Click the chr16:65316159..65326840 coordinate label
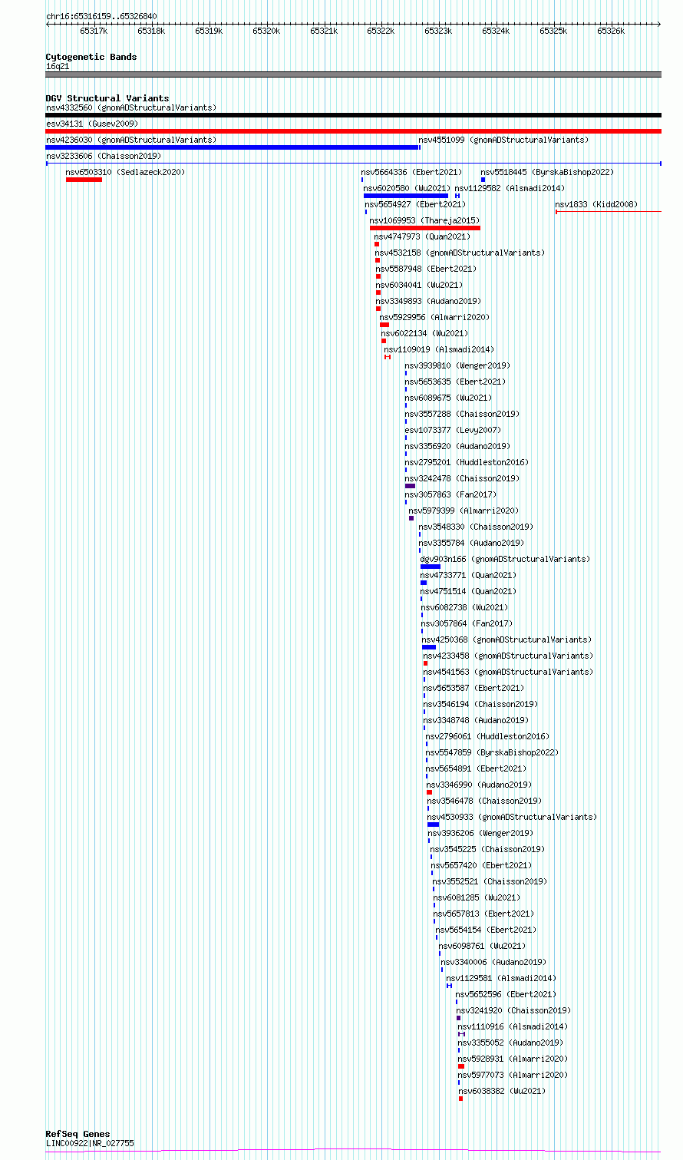The height and width of the screenshot is (1160, 683). pos(101,16)
